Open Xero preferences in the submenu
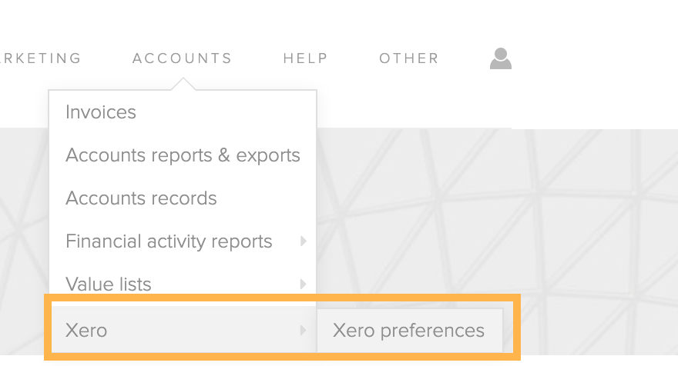The image size is (678, 366). pyautogui.click(x=408, y=331)
